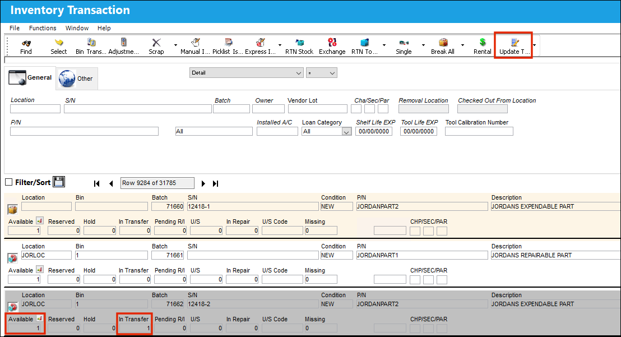The width and height of the screenshot is (621, 337).
Task: Click the P/N search field
Action: [x=85, y=131]
